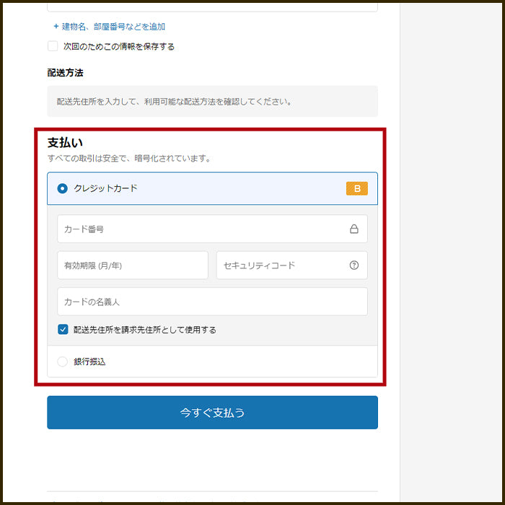Image resolution: width=505 pixels, height=505 pixels.
Task: Click the すべての取引は安全で subtitle text
Action: point(129,158)
